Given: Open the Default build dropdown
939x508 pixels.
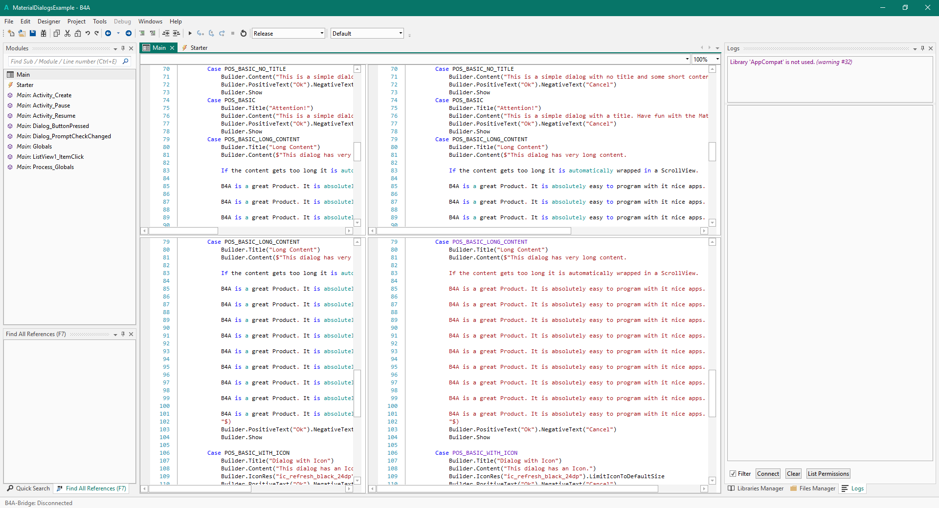Looking at the screenshot, I should pos(367,33).
